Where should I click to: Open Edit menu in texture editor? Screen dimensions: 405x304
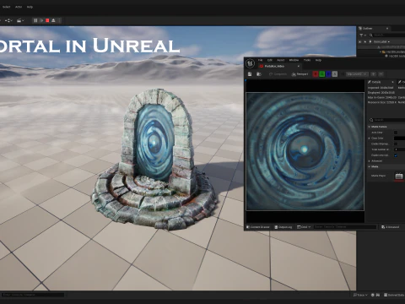(x=270, y=60)
